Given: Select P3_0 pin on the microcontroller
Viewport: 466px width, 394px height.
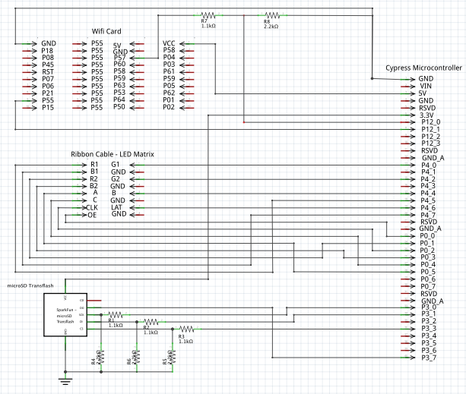Looking at the screenshot, I should [429, 307].
